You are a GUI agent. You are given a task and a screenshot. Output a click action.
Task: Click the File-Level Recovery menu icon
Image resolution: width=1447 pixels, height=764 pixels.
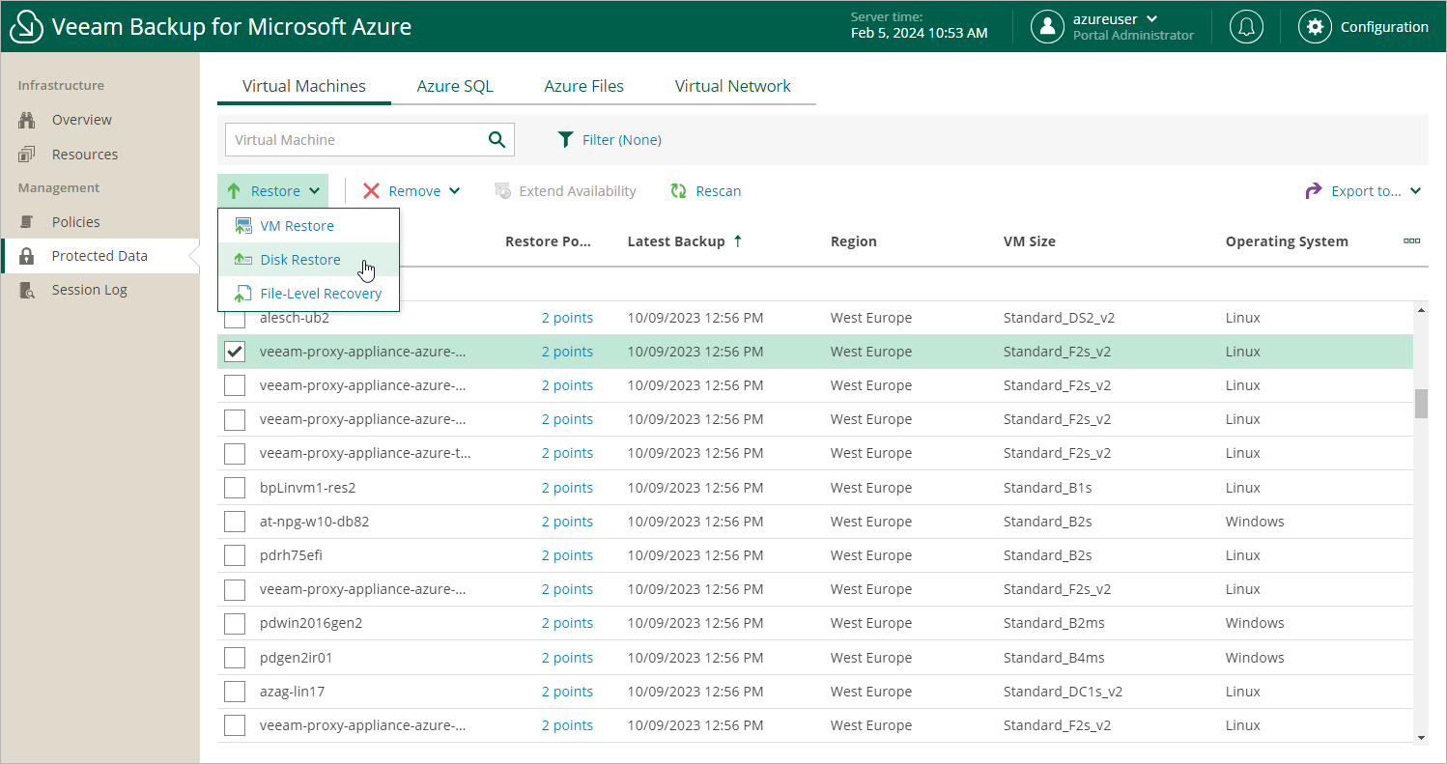pyautogui.click(x=243, y=294)
